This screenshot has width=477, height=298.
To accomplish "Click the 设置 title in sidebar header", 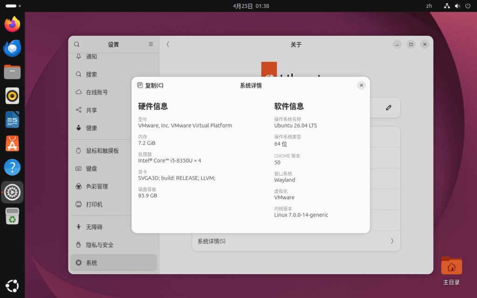I will pos(114,45).
